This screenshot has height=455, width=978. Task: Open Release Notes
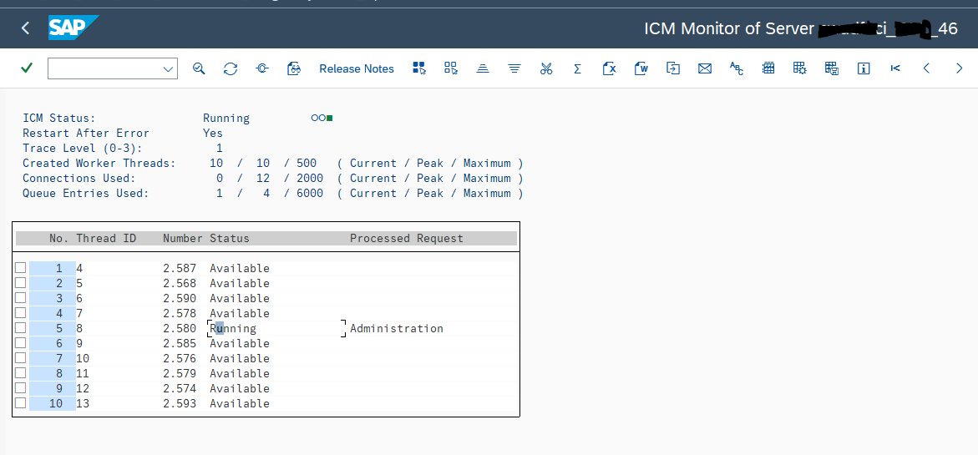[x=357, y=68]
